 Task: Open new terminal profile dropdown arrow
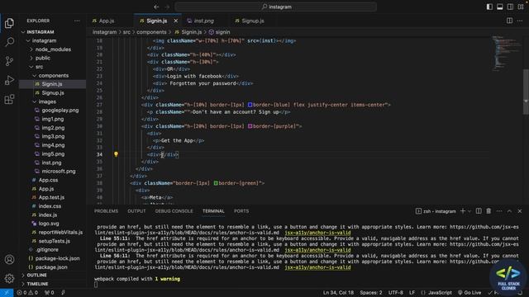click(x=469, y=211)
